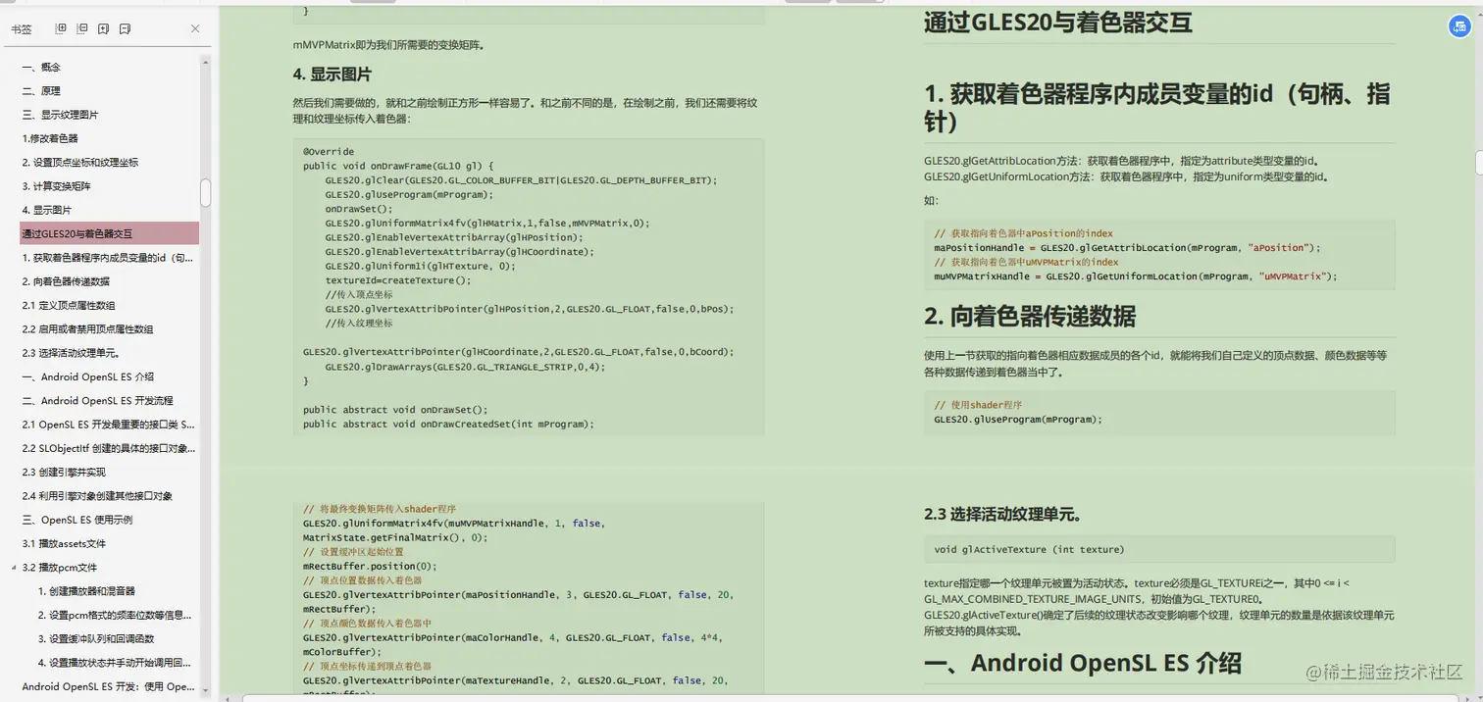
Task: Click comment //传入顶点坐标 in code
Action: [359, 294]
